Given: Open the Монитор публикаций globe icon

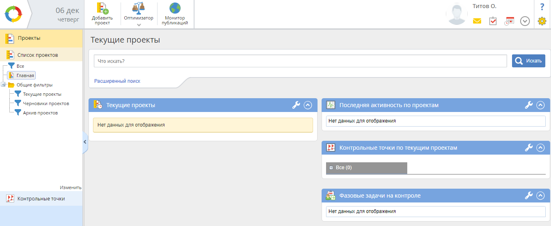Looking at the screenshot, I should [x=175, y=9].
